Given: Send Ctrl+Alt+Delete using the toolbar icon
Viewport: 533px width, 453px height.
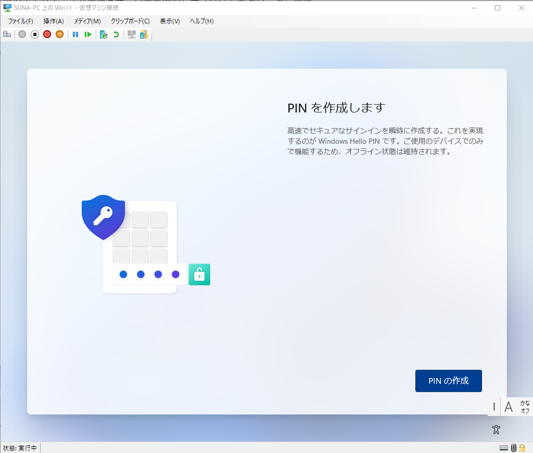Looking at the screenshot, I should pos(7,34).
